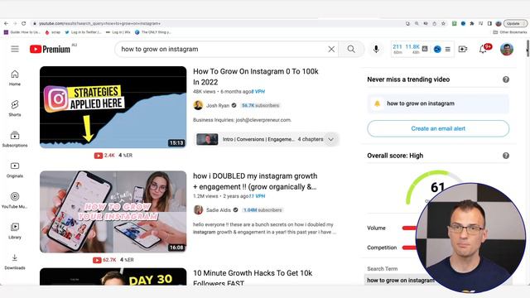Go back with the browser back arrow
530x298 pixels.
pos(6,23)
